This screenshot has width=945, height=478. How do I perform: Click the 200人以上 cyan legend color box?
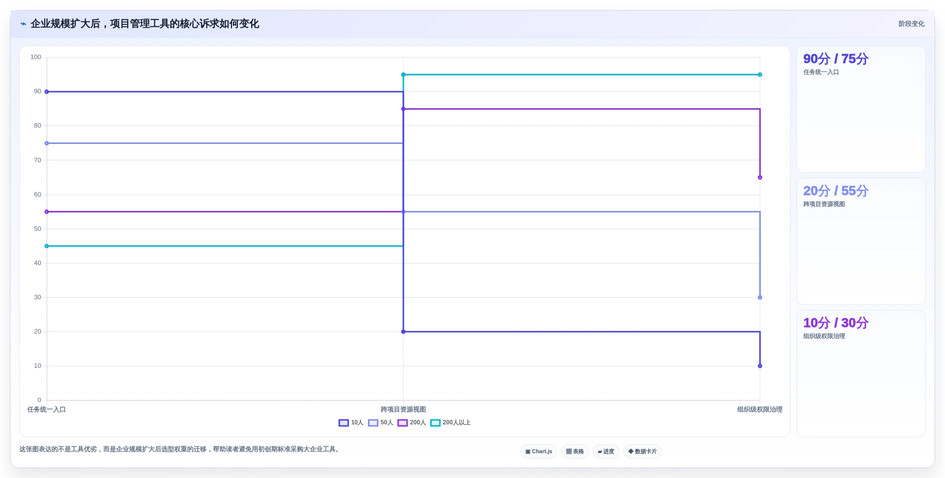436,423
